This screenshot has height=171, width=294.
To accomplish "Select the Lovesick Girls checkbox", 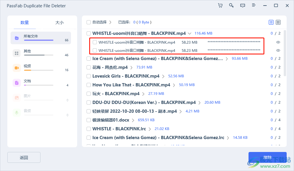I will tap(89, 76).
